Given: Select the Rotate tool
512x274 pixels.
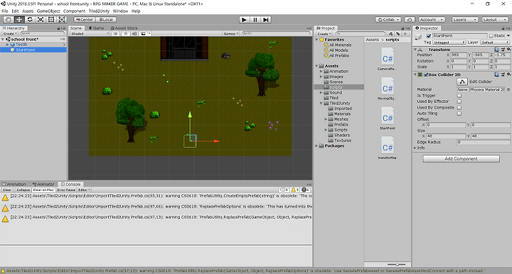Looking at the screenshot, I should coord(30,20).
